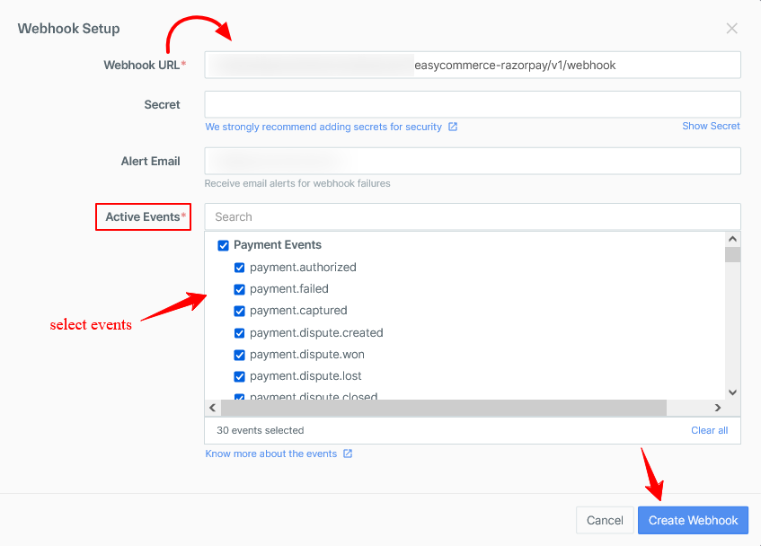The height and width of the screenshot is (546, 761).
Task: Click Create Webhook button
Action: point(693,520)
